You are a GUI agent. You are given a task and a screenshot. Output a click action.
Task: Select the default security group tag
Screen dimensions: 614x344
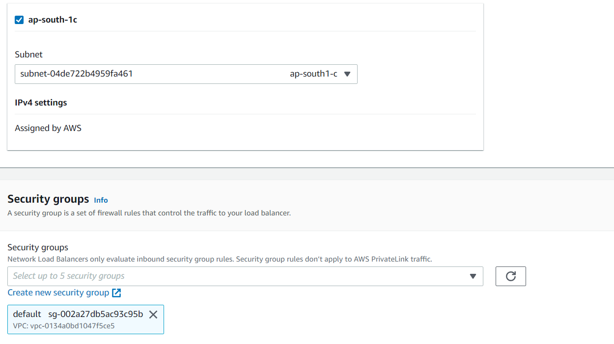click(x=85, y=319)
